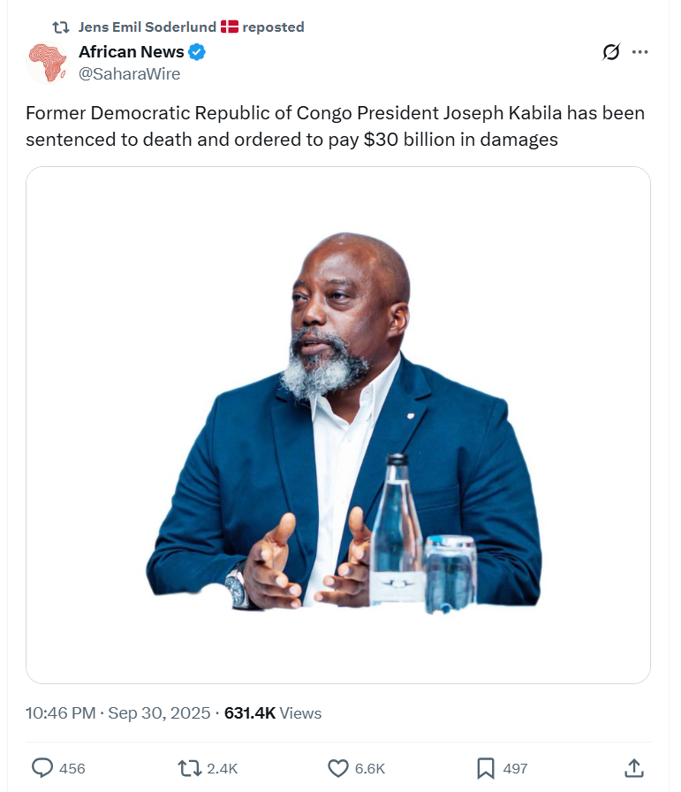This screenshot has width=681, height=792.
Task: View the 631.4K Views analytics
Action: pos(273,712)
